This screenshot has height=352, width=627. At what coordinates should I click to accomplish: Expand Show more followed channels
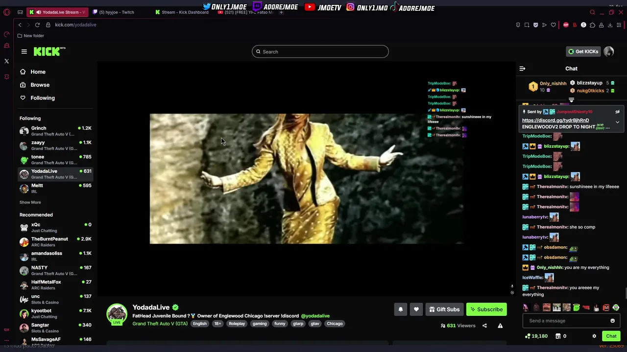(x=30, y=202)
